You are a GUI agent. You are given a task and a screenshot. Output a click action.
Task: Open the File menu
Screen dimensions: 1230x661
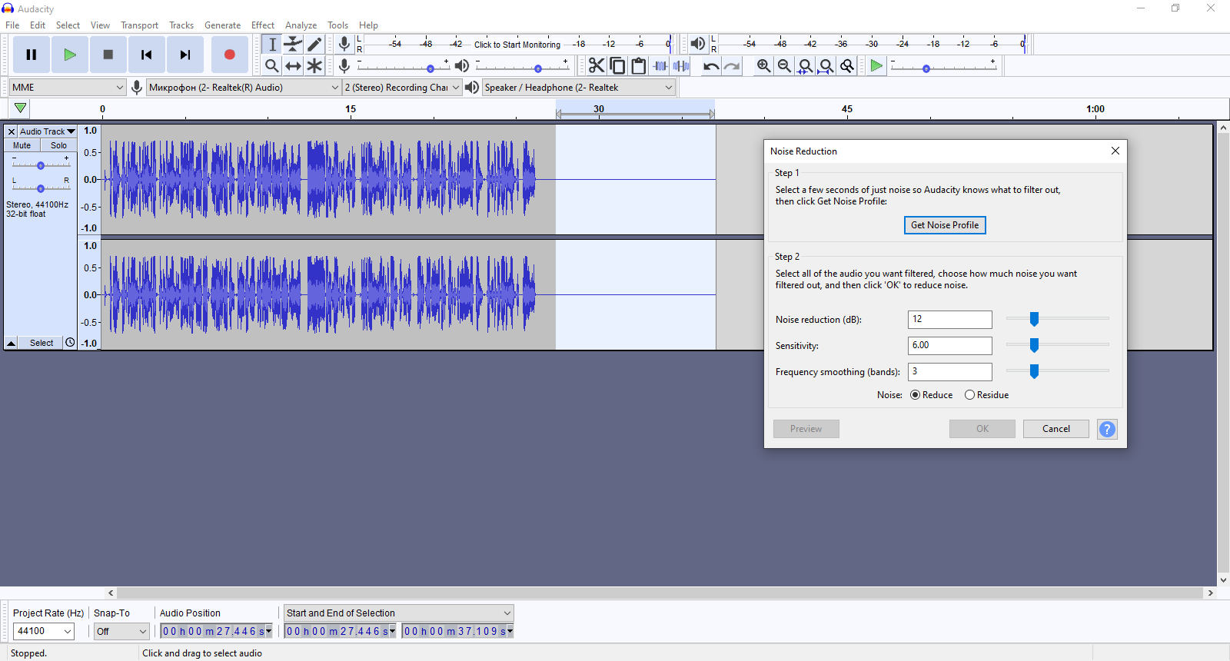click(12, 25)
